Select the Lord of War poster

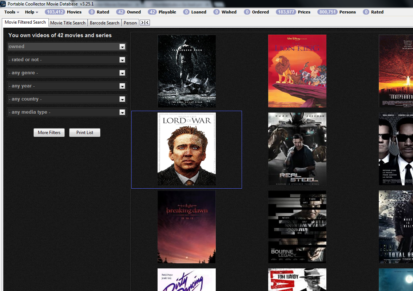click(187, 149)
